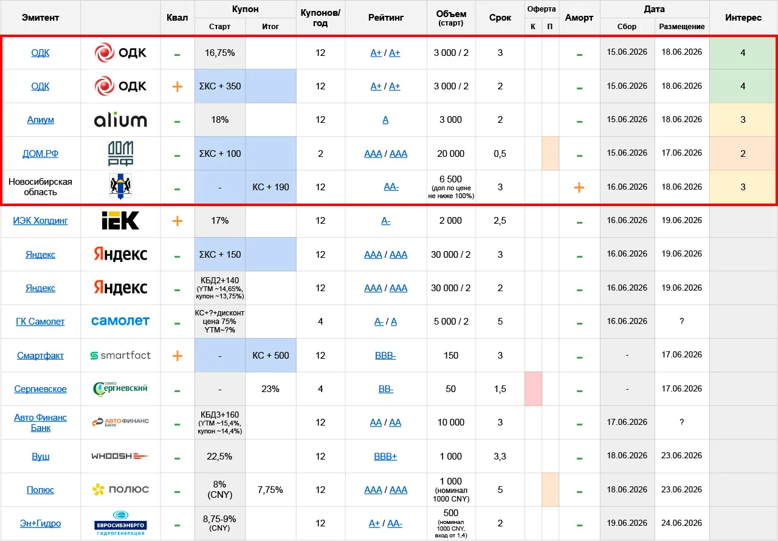Viewport: 778px width, 541px height.
Task: Open the Яндекс link in the КБД2+140 row
Action: tap(40, 288)
